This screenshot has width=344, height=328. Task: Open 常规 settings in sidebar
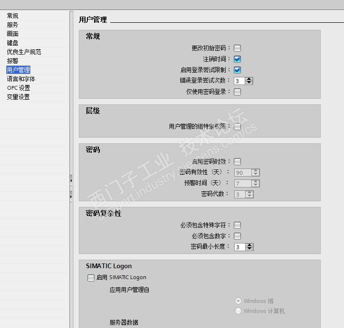12,16
